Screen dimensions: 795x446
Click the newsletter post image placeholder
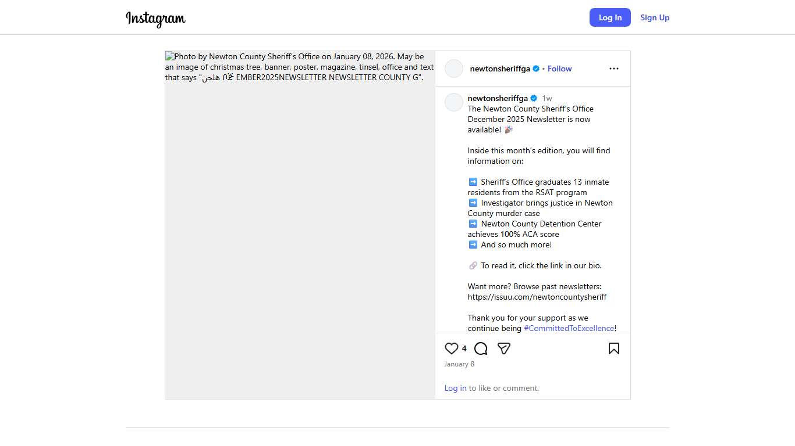tap(300, 232)
